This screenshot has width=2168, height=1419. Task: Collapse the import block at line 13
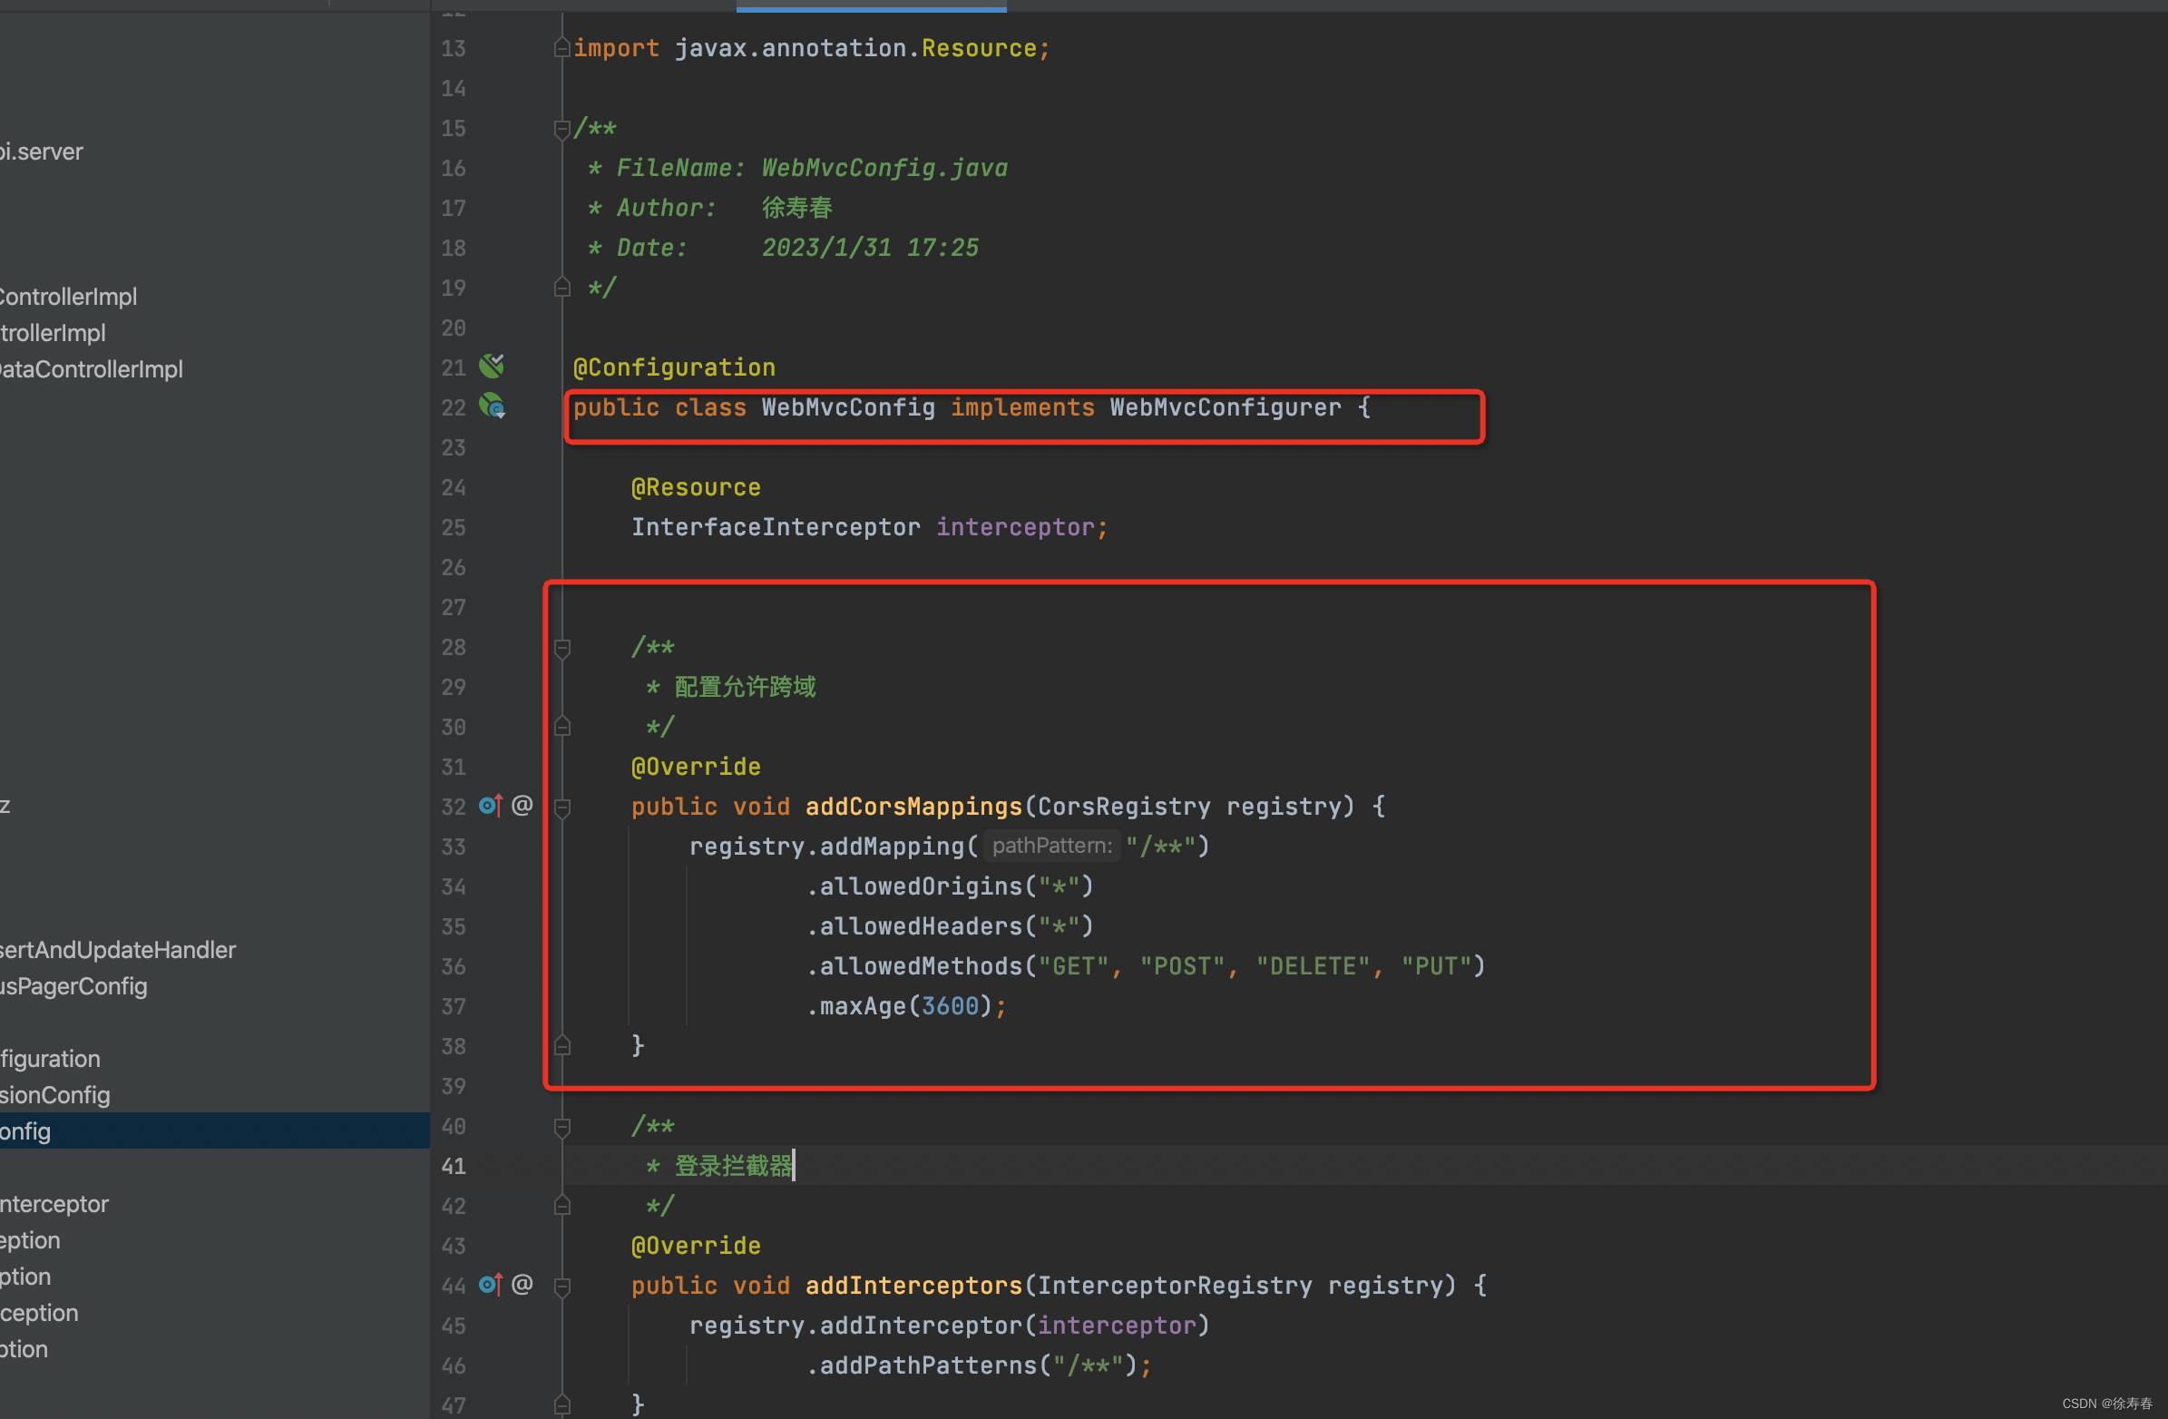562,48
